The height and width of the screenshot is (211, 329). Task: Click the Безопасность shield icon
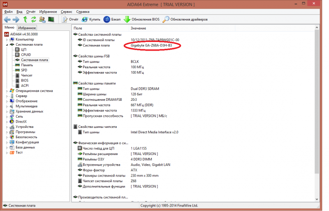pyautogui.click(x=12, y=137)
